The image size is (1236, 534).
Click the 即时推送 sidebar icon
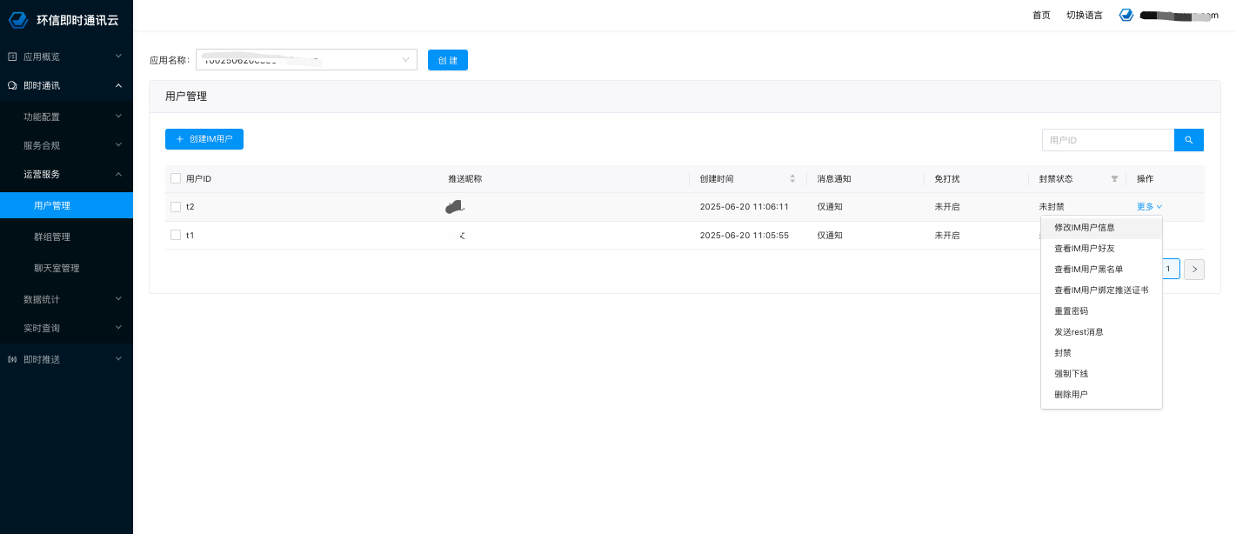coord(12,359)
